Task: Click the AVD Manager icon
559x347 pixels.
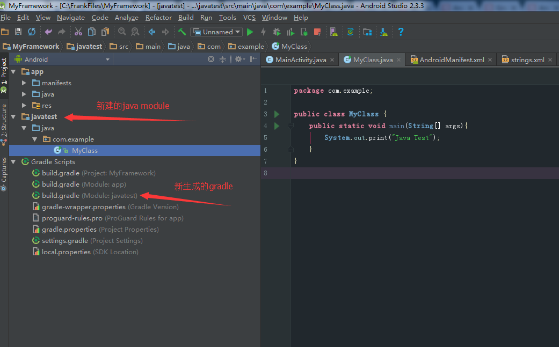Action: [x=333, y=32]
